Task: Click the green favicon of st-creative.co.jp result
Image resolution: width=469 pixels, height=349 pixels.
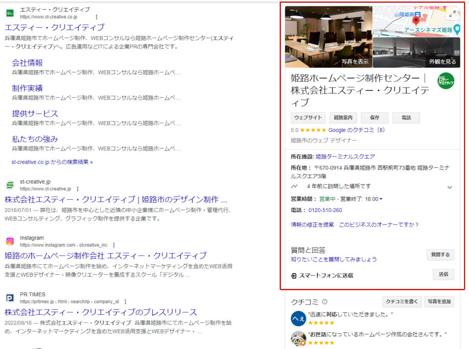Action: pos(10,13)
